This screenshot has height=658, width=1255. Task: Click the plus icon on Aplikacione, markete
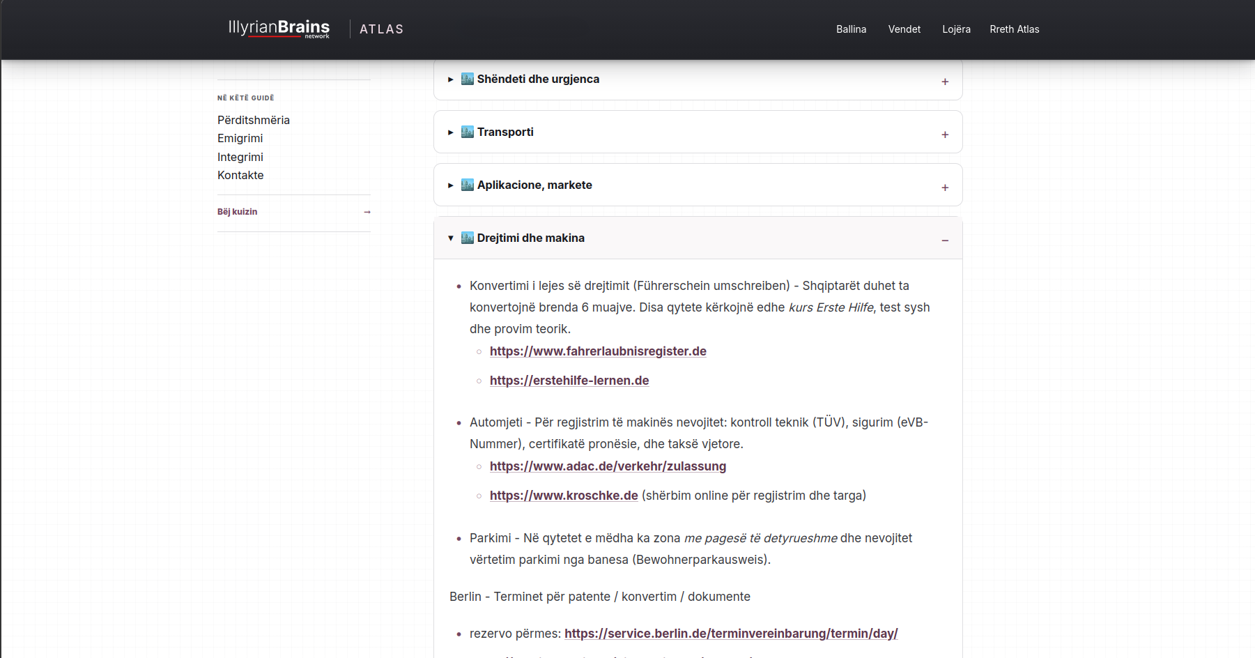coord(945,188)
